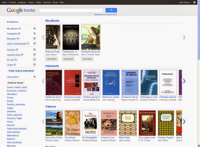
Task: Show previous books in Interesante row
Action: [43, 81]
